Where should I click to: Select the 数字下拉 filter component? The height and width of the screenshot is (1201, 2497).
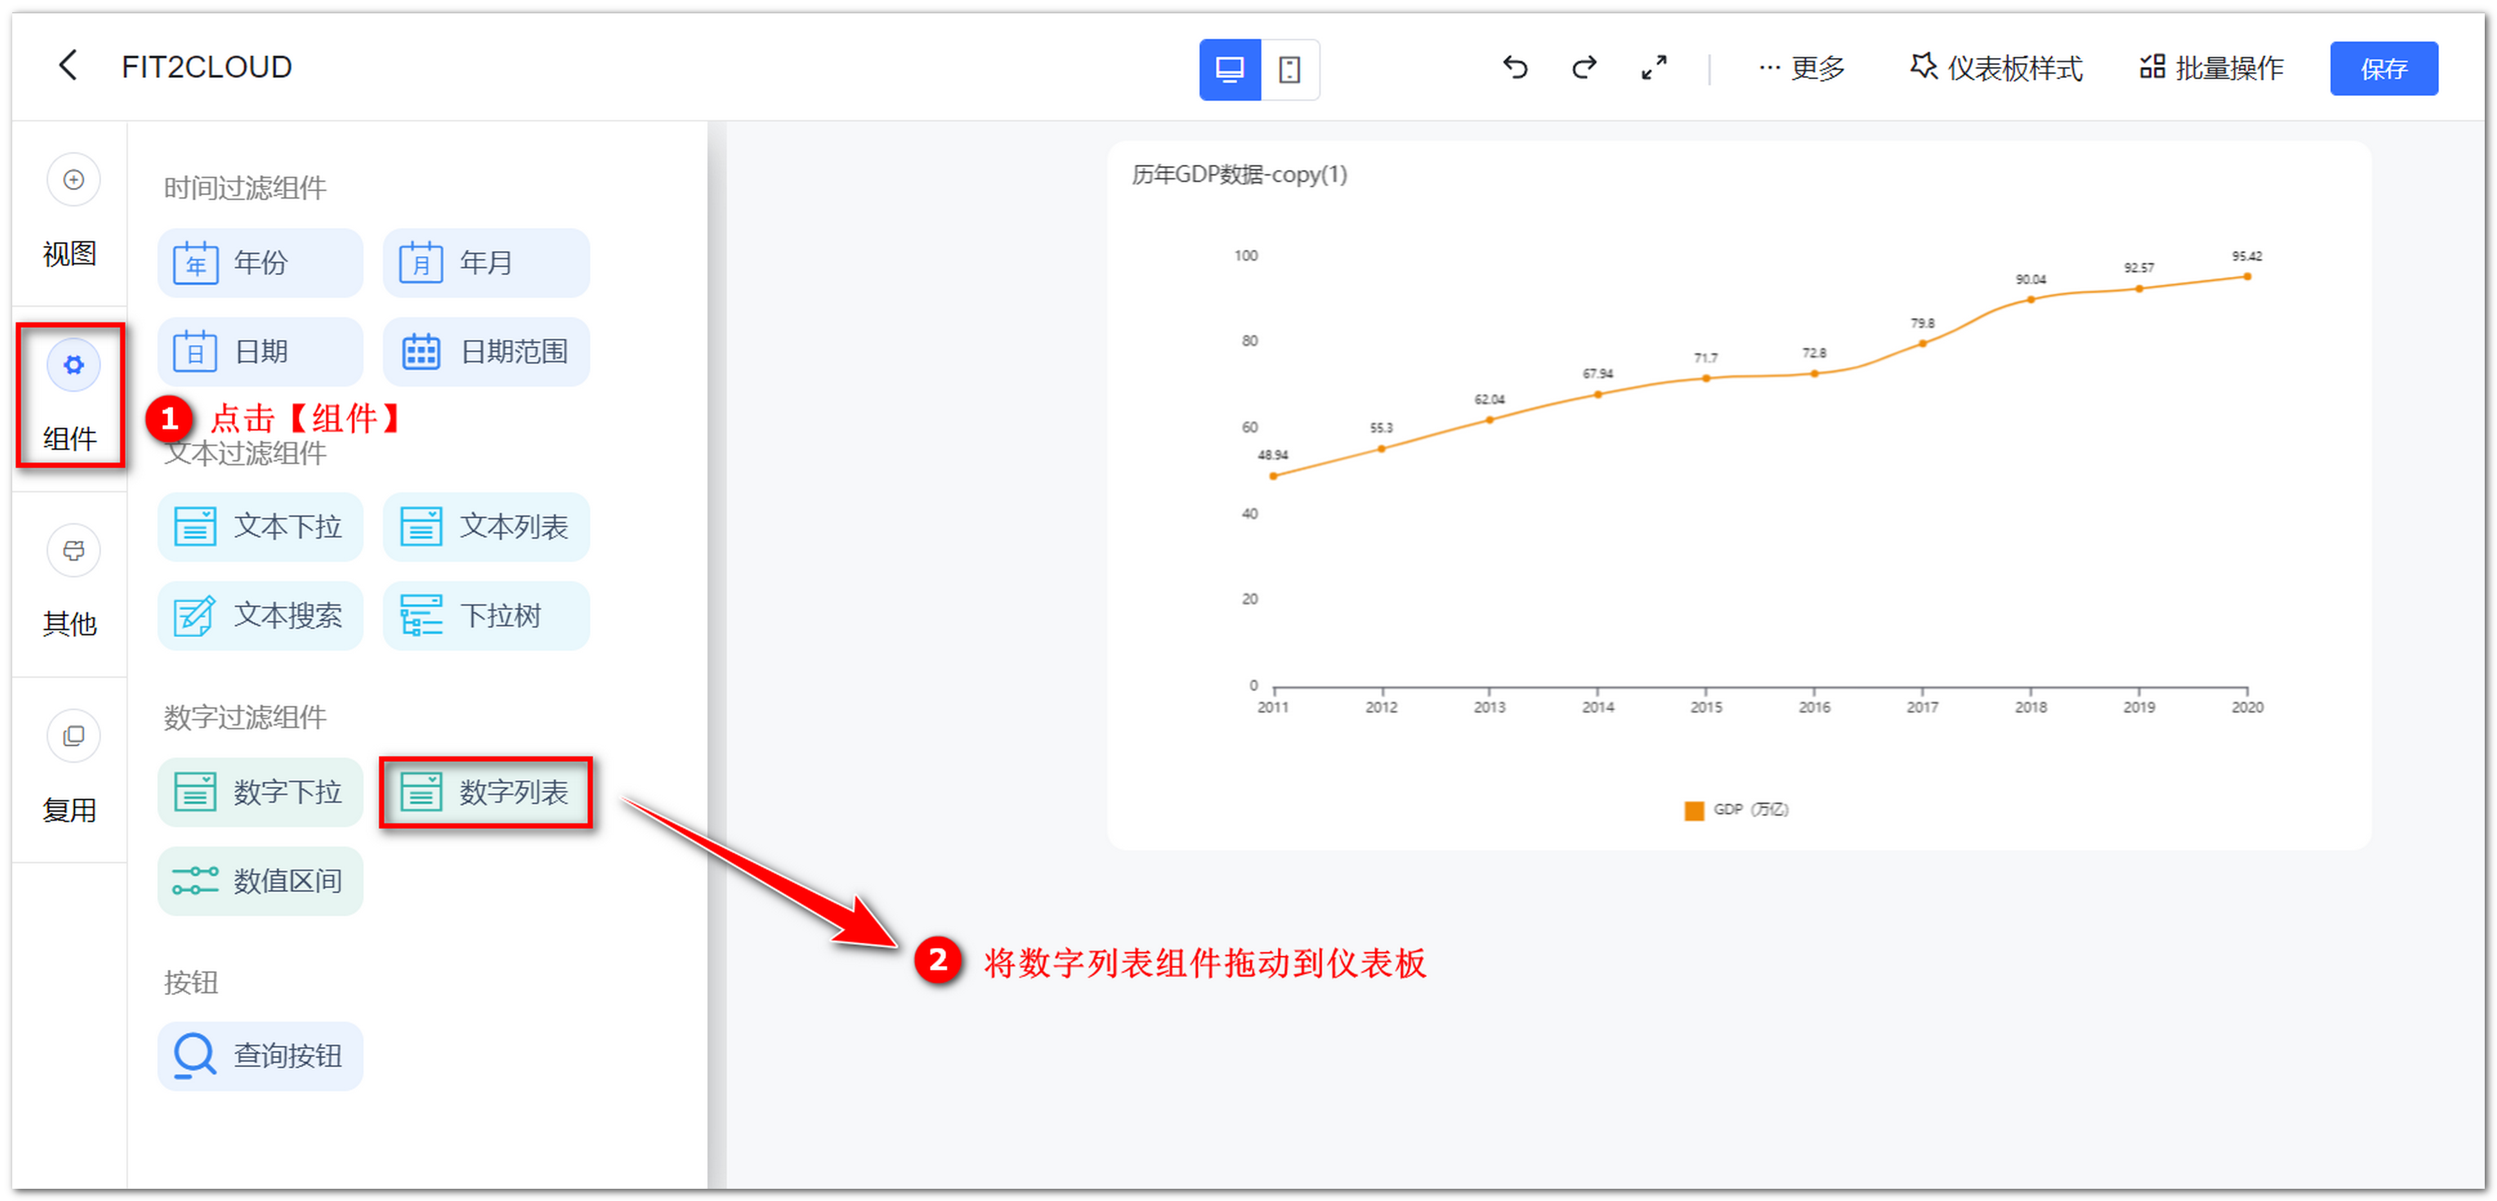point(259,792)
